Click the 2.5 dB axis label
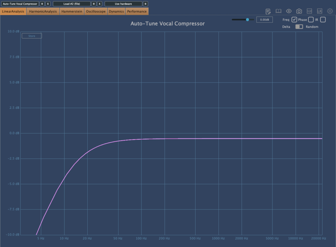 [14, 108]
